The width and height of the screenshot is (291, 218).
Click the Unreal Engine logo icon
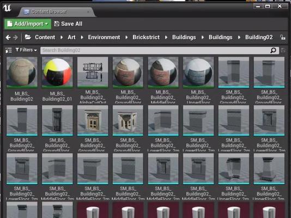pyautogui.click(x=7, y=8)
